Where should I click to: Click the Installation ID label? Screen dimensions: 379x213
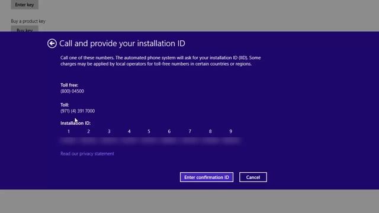(x=75, y=123)
